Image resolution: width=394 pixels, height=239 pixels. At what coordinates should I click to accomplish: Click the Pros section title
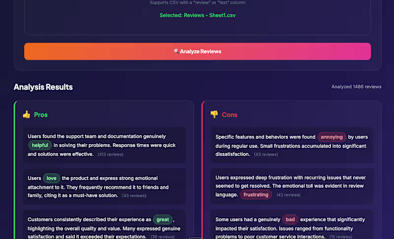tap(41, 115)
